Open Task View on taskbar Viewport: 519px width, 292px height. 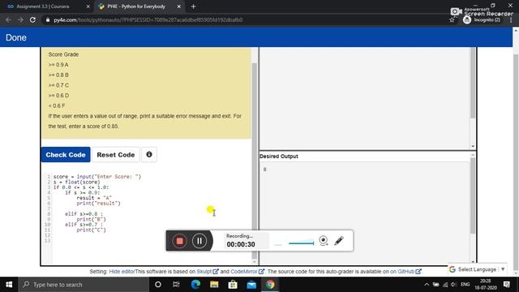pyautogui.click(x=176, y=285)
